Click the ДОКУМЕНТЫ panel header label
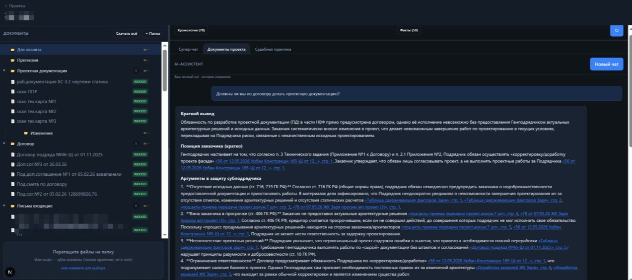 [x=16, y=33]
